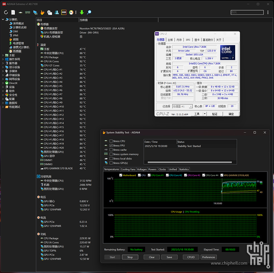
Task: Expand the 性能测试 tree node
Action: [x=3, y=107]
